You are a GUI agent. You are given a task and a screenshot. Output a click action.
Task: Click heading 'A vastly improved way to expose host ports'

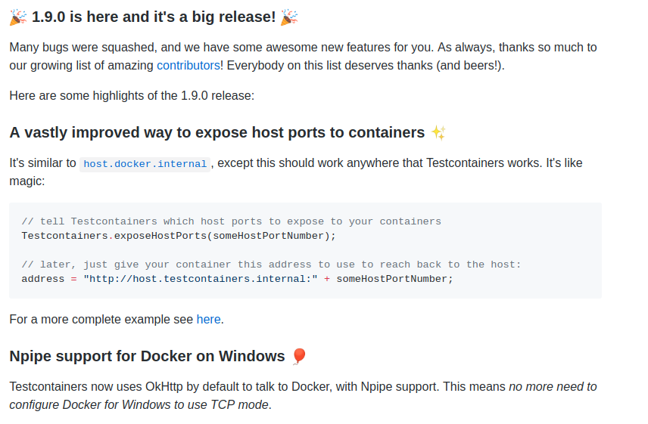[x=217, y=132]
